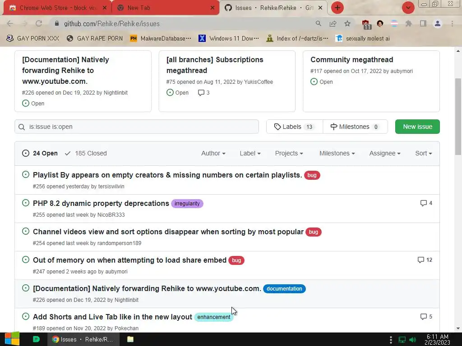The height and width of the screenshot is (346, 462).
Task: Open the Extensions puzzle icon
Action: (x=408, y=23)
